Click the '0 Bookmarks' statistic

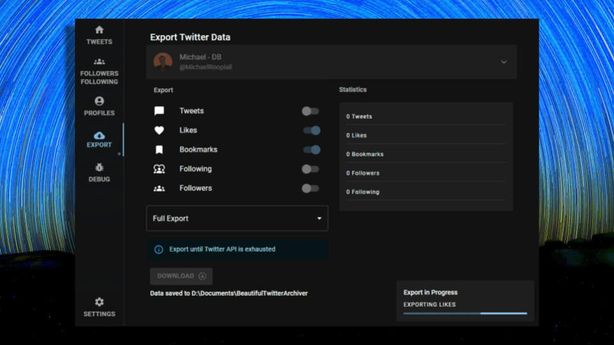point(365,154)
